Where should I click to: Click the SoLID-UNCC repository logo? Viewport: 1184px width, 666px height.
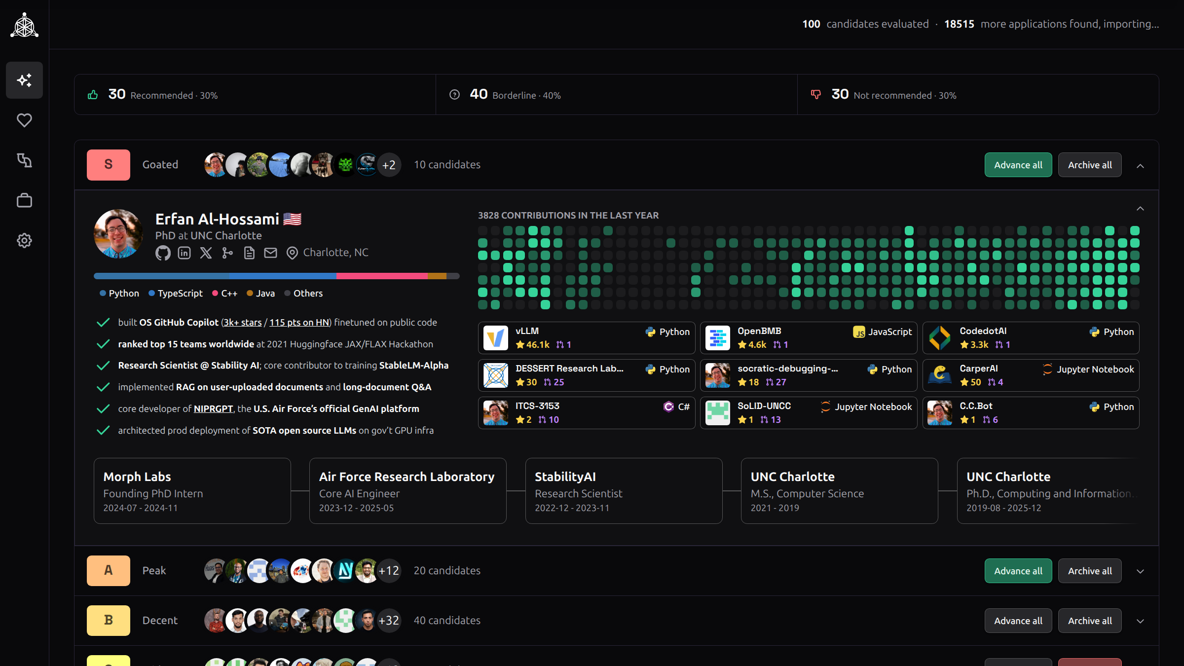point(717,413)
